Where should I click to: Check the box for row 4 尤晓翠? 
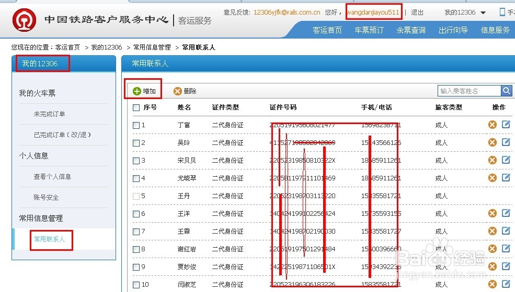click(136, 179)
